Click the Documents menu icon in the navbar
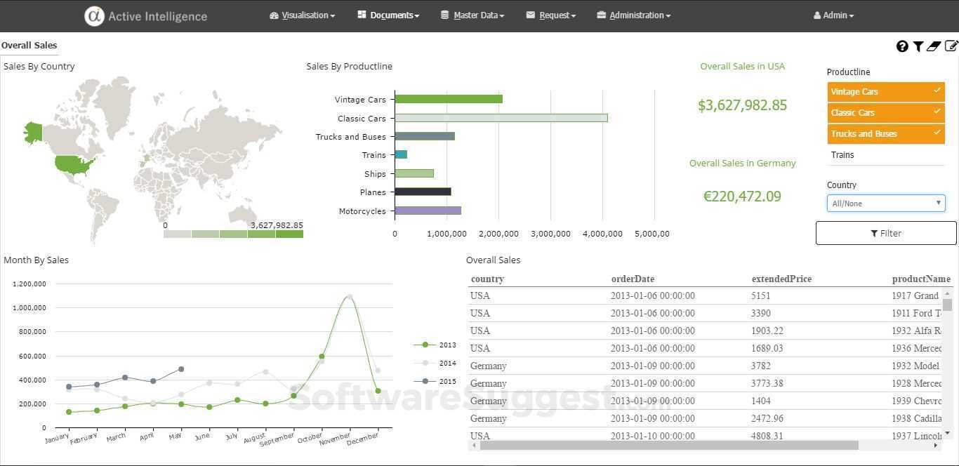 tap(360, 14)
